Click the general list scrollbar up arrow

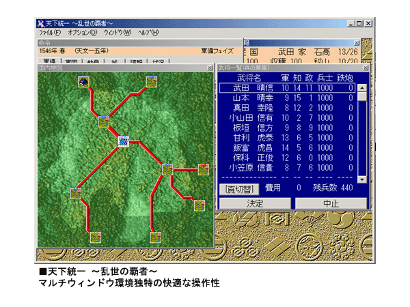[x=362, y=88]
